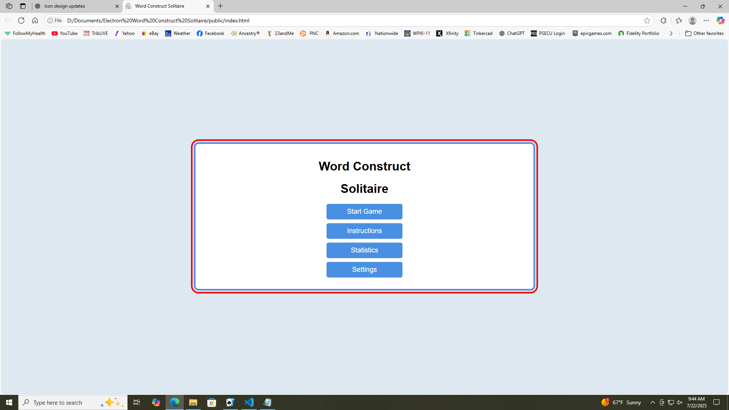Open File Explorer from the taskbar
This screenshot has width=729, height=410.
(x=193, y=402)
